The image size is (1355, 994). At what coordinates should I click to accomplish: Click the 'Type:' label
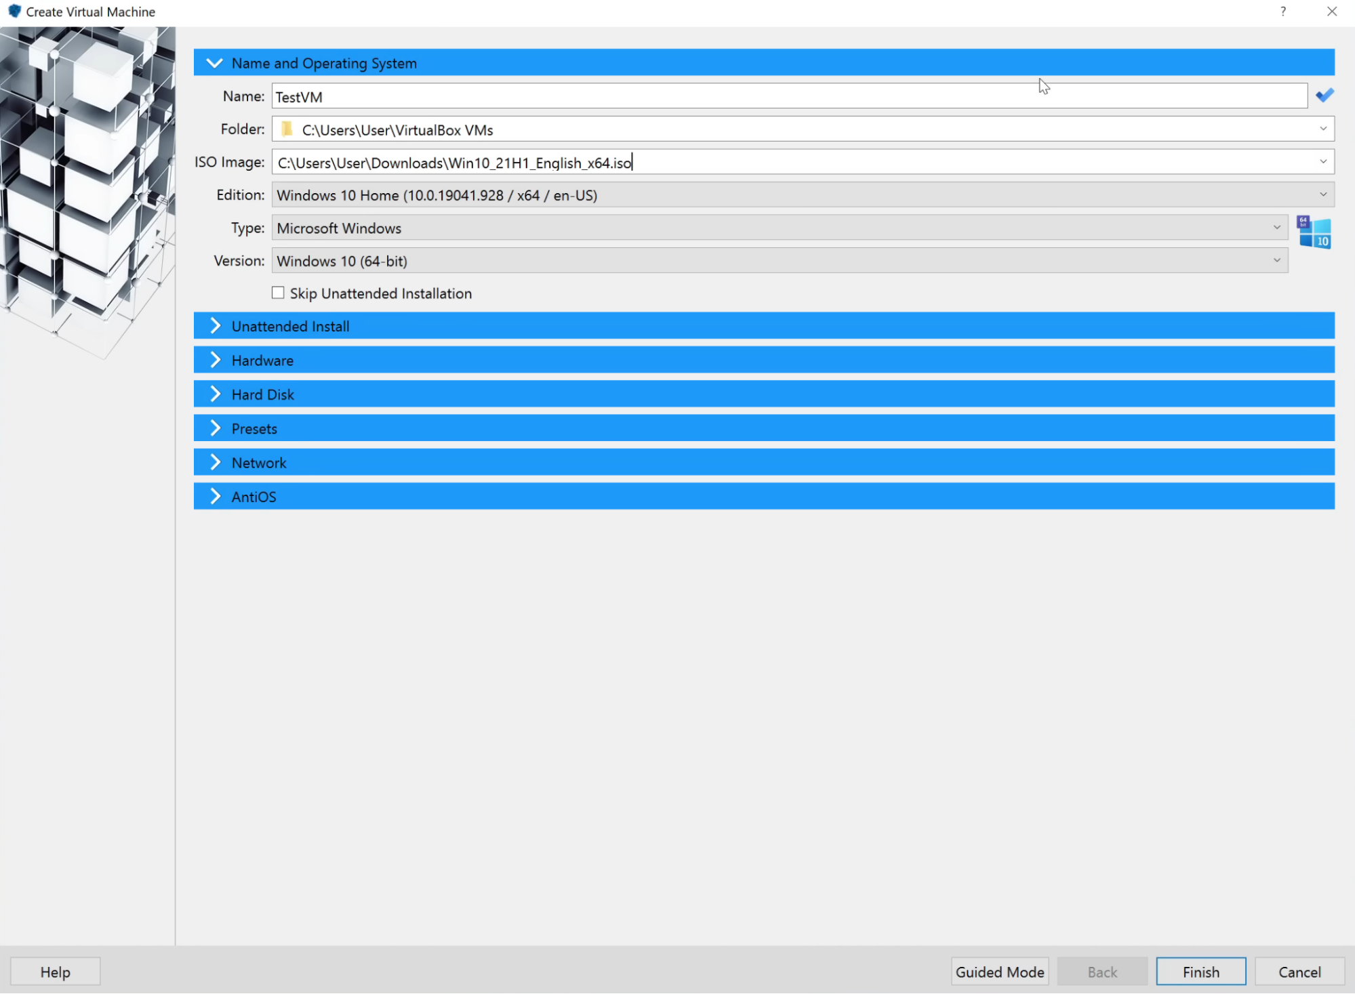[247, 228]
